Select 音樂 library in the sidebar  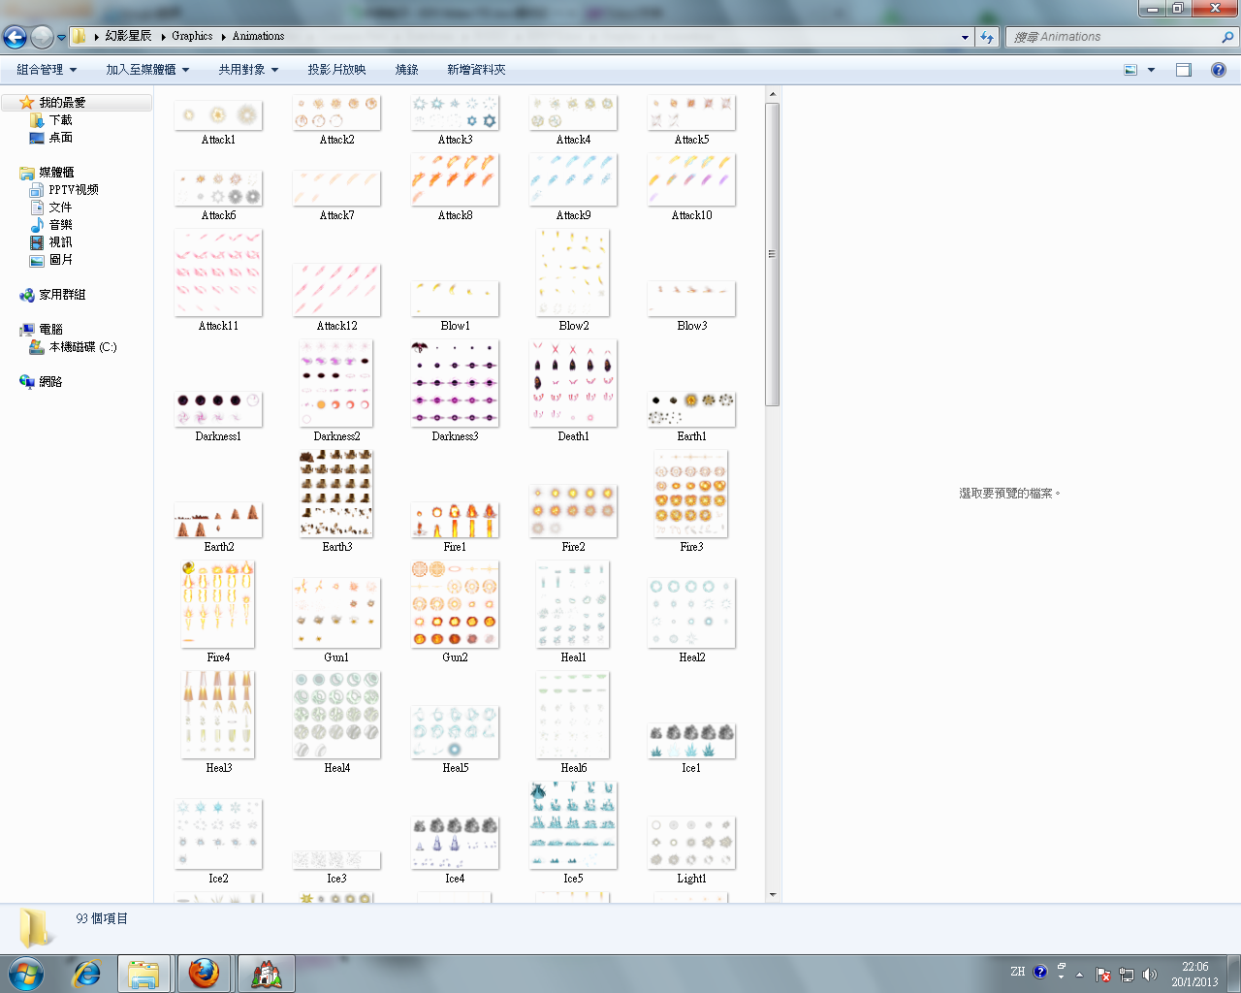[x=60, y=225]
